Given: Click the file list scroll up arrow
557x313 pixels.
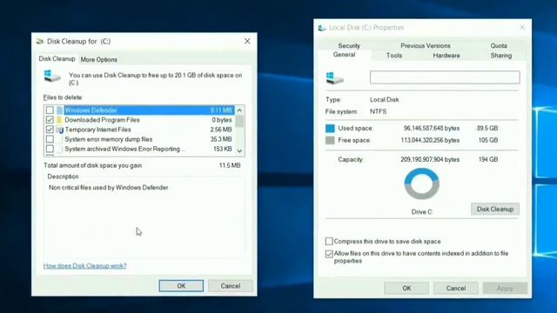Looking at the screenshot, I should 240,110.
